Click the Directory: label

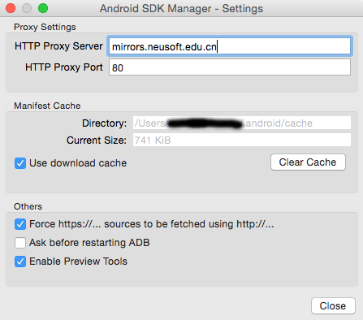pos(104,123)
